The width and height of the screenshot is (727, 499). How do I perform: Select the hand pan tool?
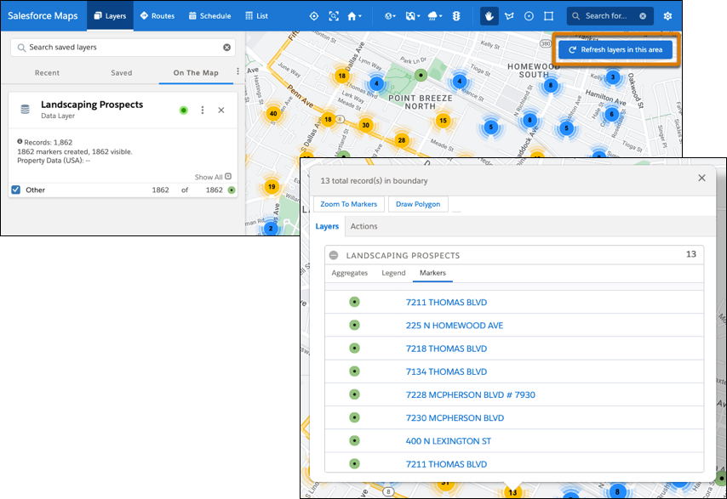[x=489, y=16]
